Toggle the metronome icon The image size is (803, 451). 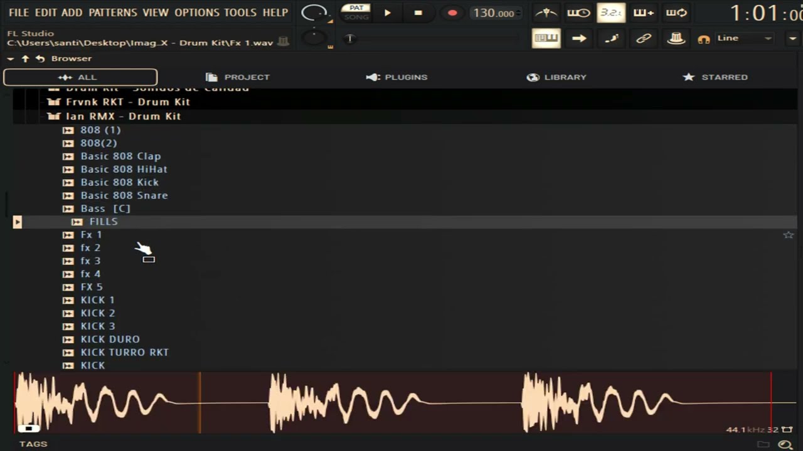pos(546,13)
